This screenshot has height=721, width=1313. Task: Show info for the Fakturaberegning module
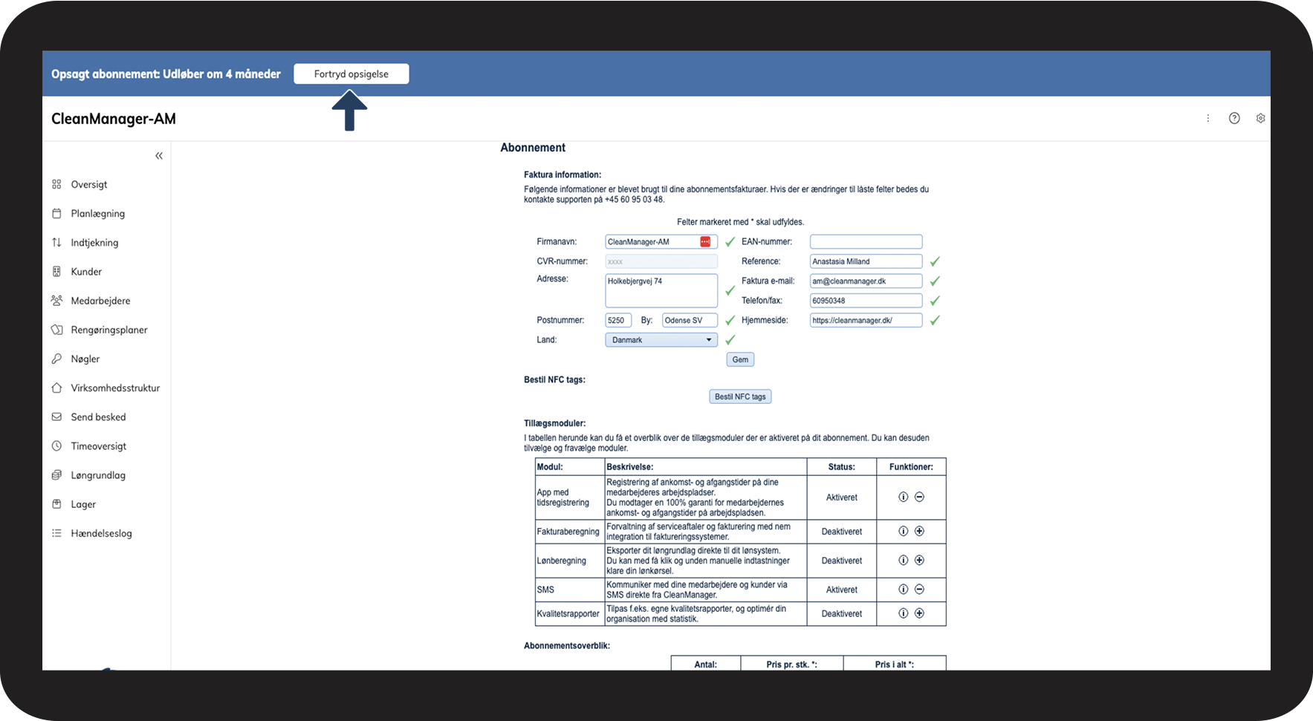(x=904, y=531)
